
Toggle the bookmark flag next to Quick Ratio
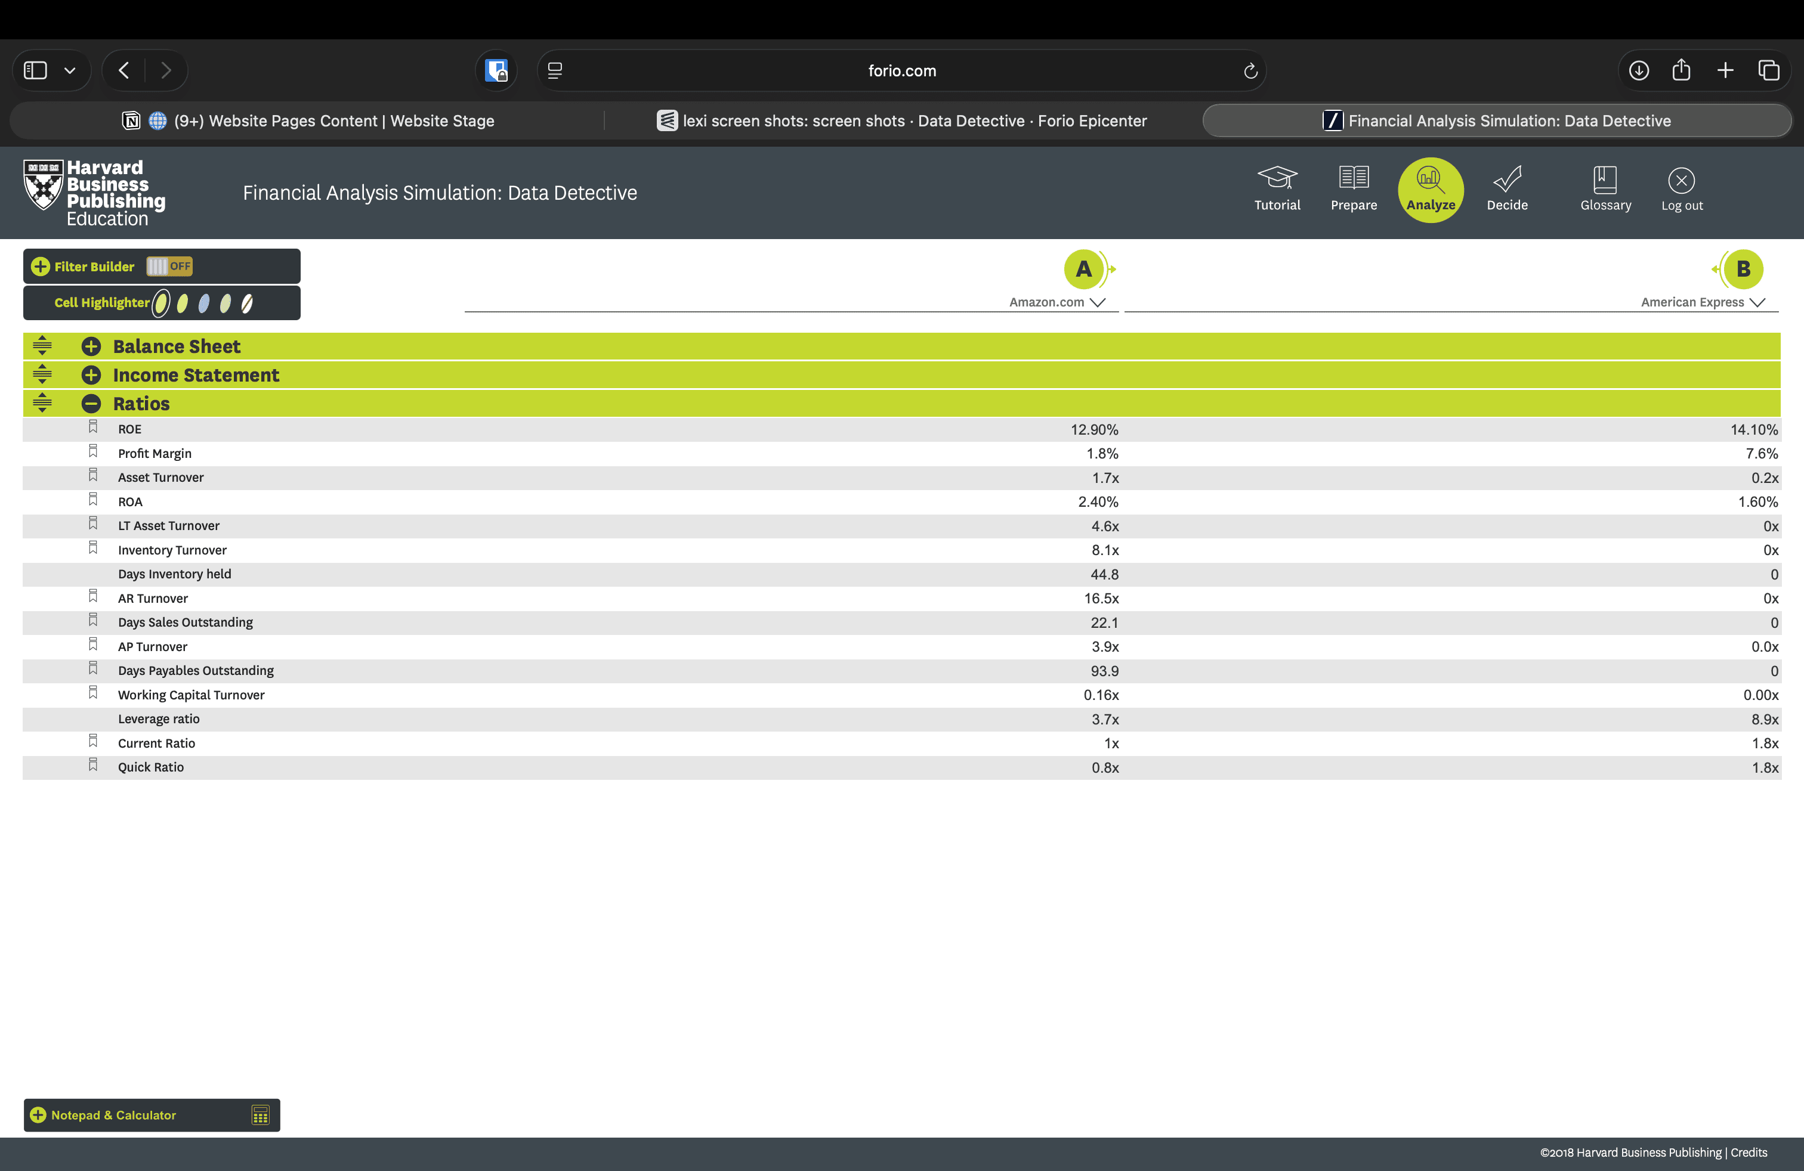coord(93,765)
